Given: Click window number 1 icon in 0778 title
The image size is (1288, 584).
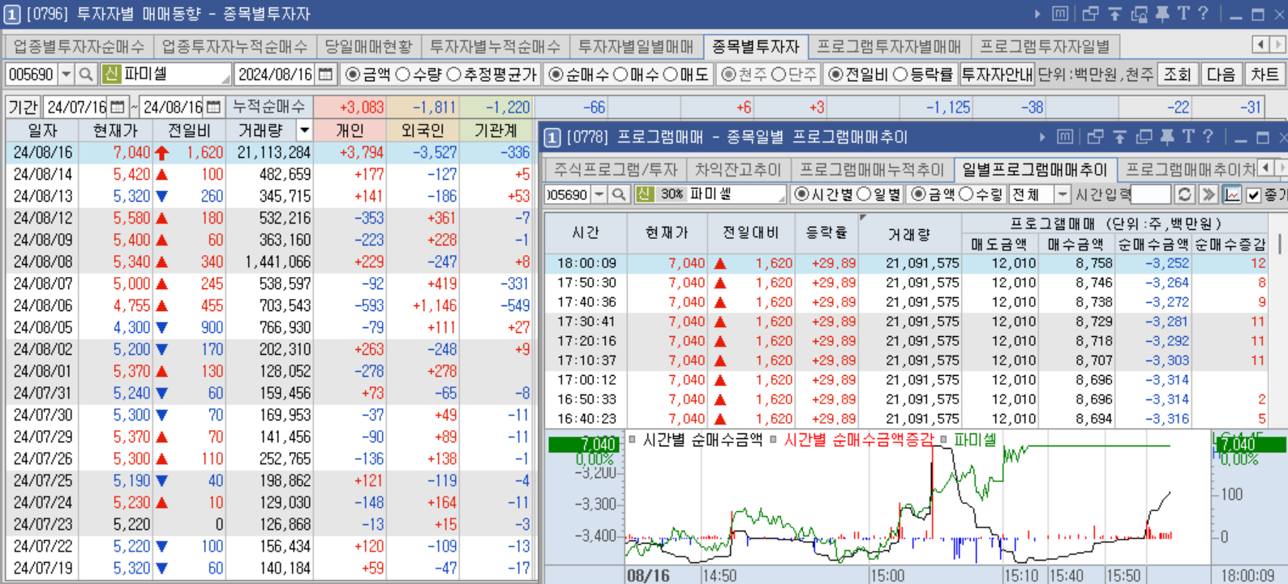Looking at the screenshot, I should (x=552, y=137).
